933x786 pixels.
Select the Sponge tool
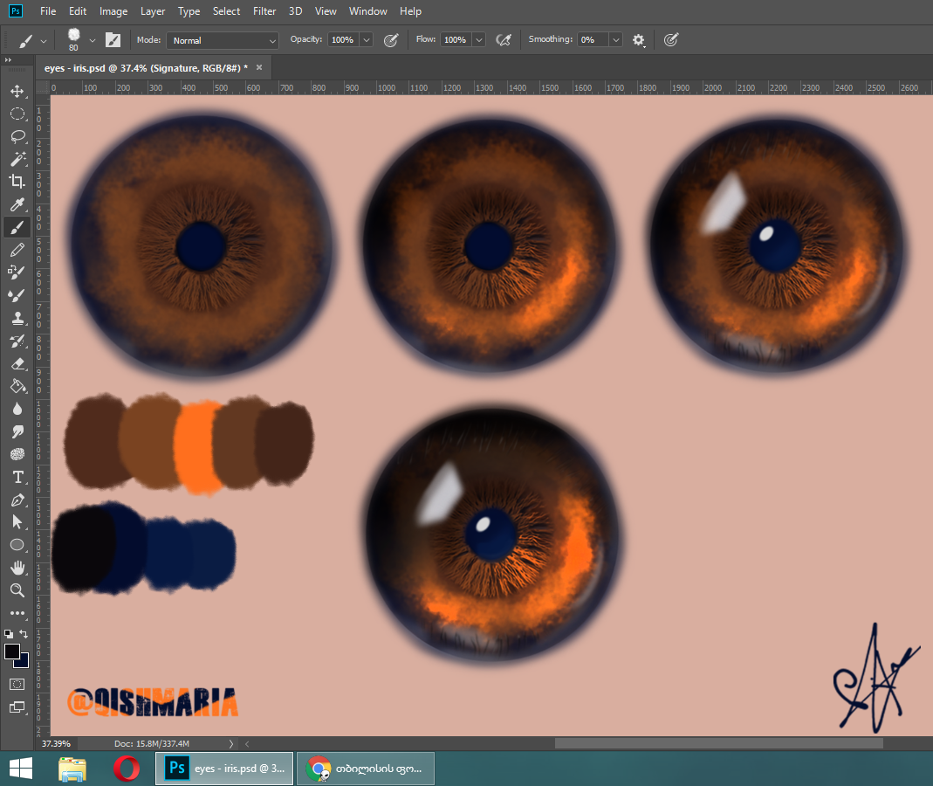tap(17, 454)
